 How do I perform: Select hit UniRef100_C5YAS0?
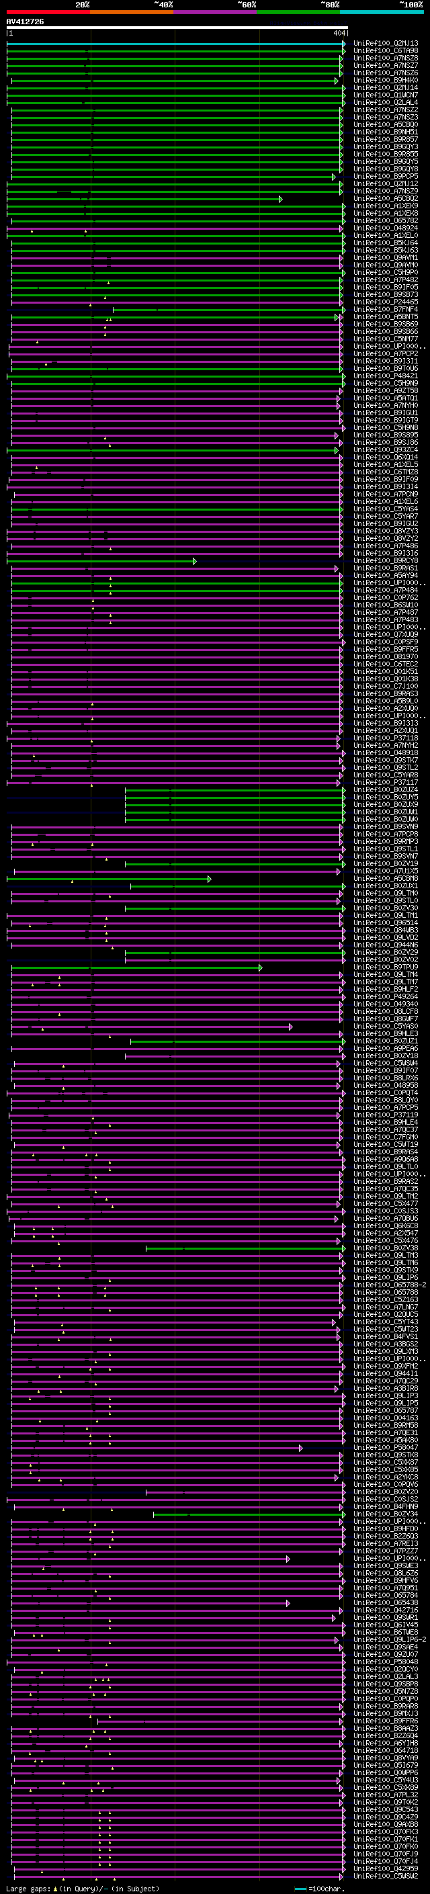[386, 1027]
